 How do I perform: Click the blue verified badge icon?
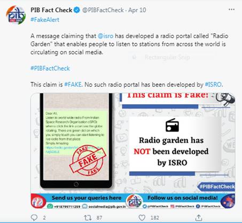77,10
